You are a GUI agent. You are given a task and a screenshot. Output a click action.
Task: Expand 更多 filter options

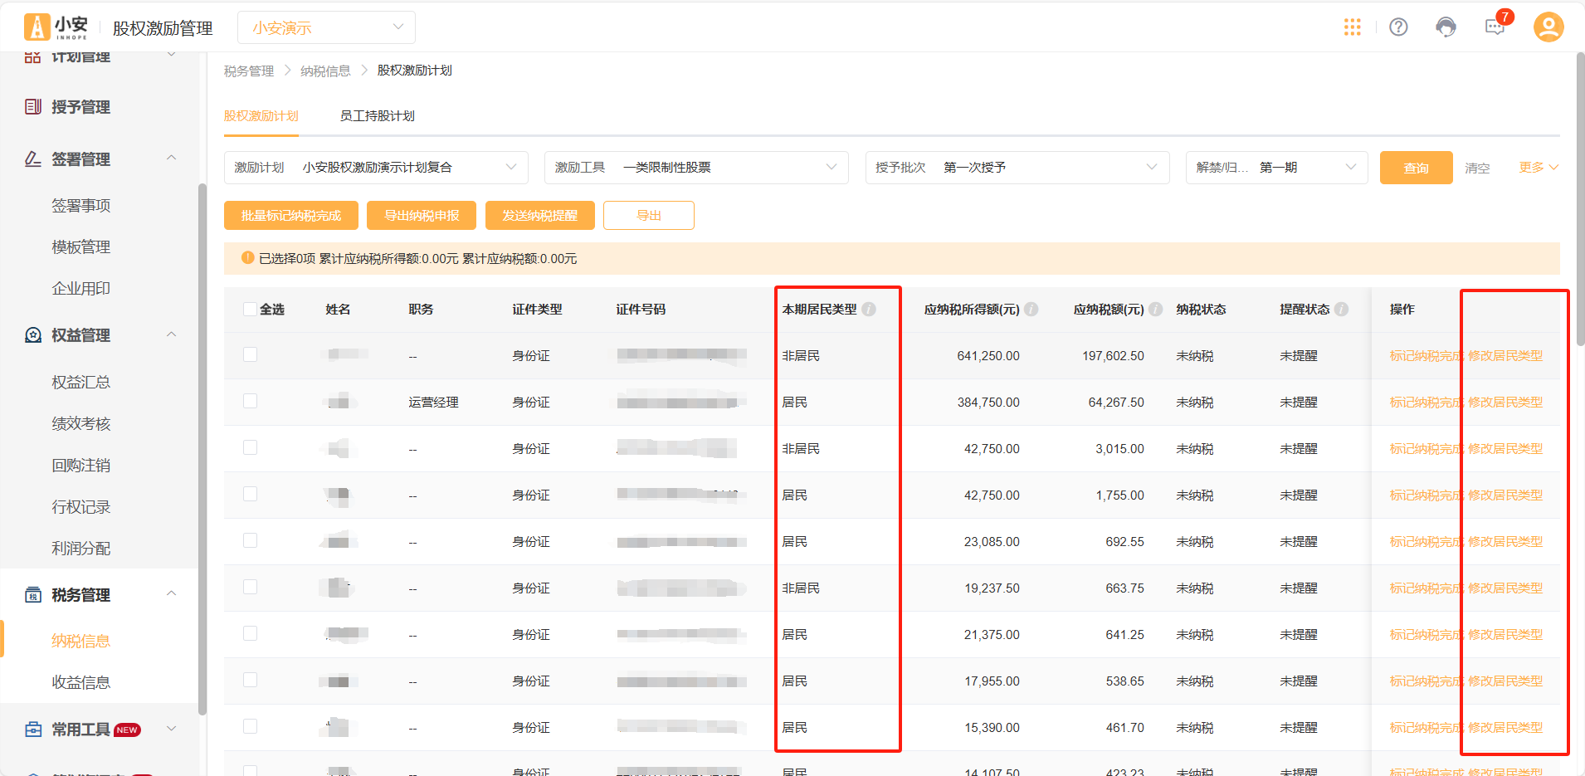[1539, 168]
